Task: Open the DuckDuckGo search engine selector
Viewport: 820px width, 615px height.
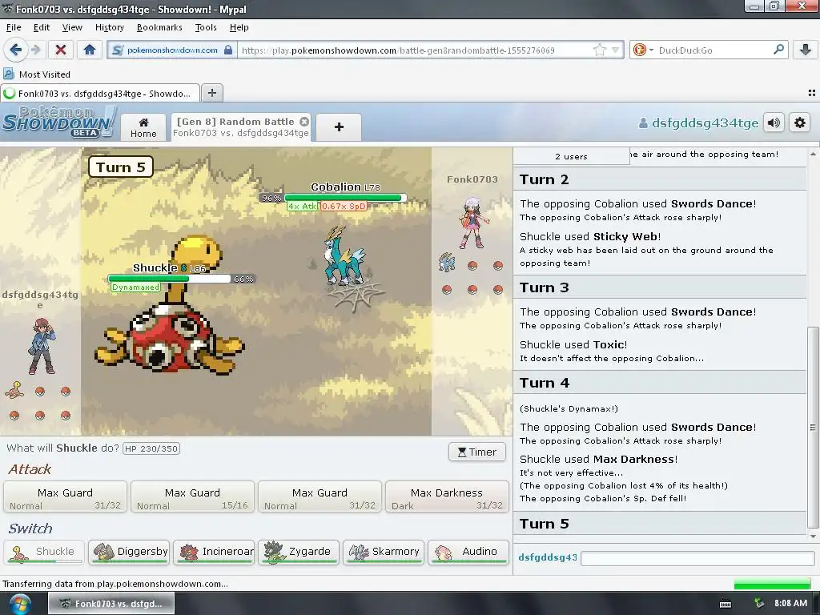Action: point(643,50)
